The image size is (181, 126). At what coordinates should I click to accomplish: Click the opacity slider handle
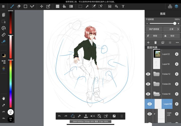[175, 24]
